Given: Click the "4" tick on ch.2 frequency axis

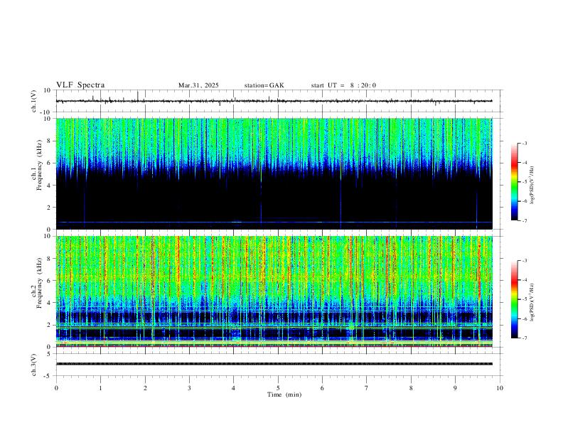Looking at the screenshot, I should 50,303.
